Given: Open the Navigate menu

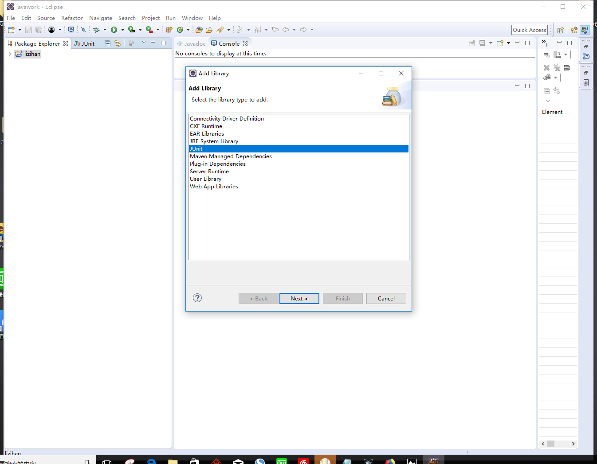Looking at the screenshot, I should coord(101,18).
